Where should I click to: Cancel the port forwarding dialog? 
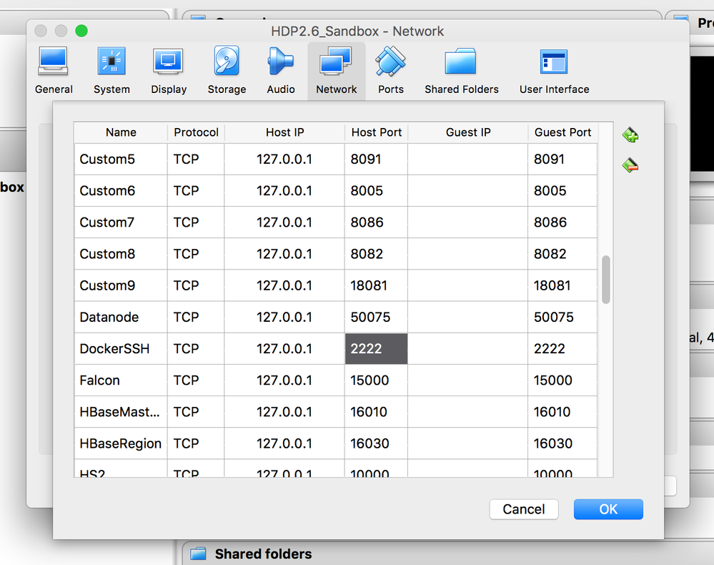(524, 509)
